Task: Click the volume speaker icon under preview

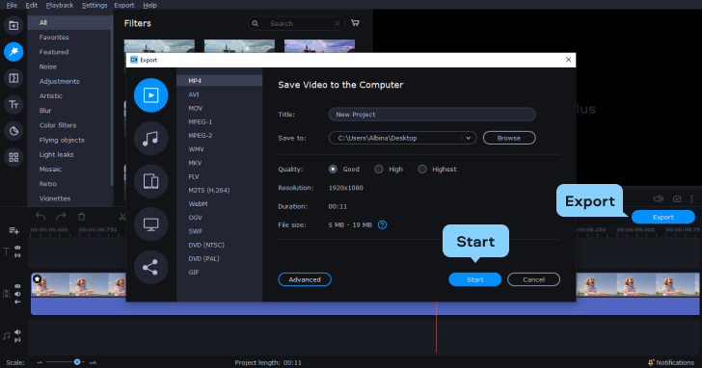Action: click(658, 198)
